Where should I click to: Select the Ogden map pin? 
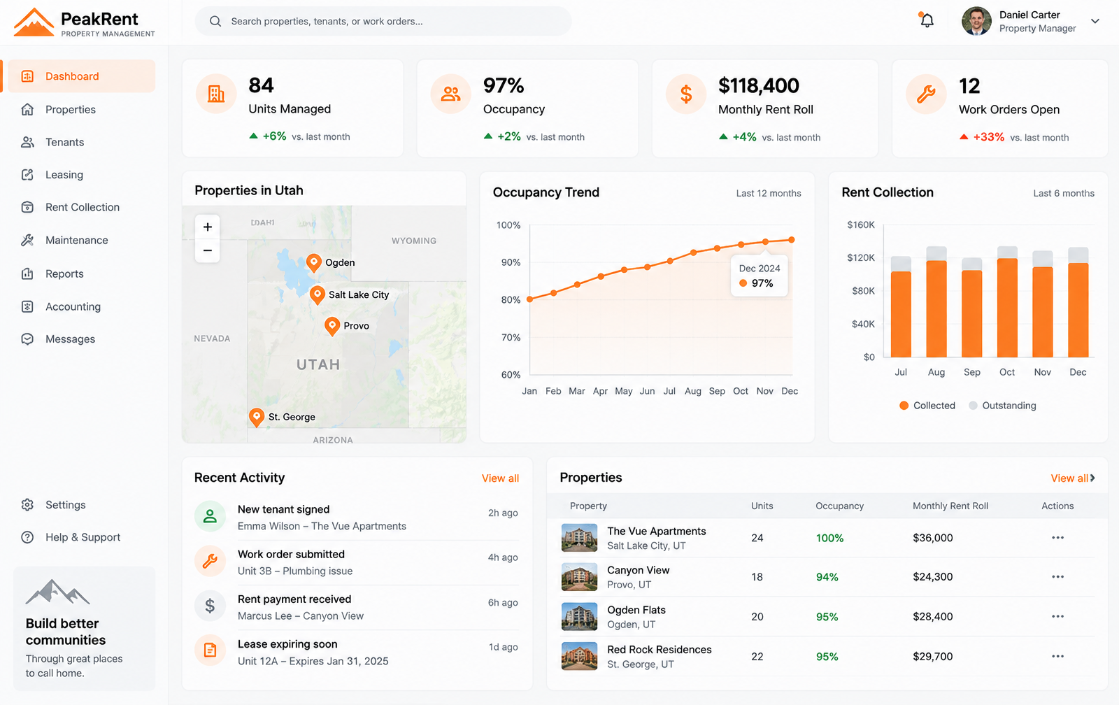314,263
